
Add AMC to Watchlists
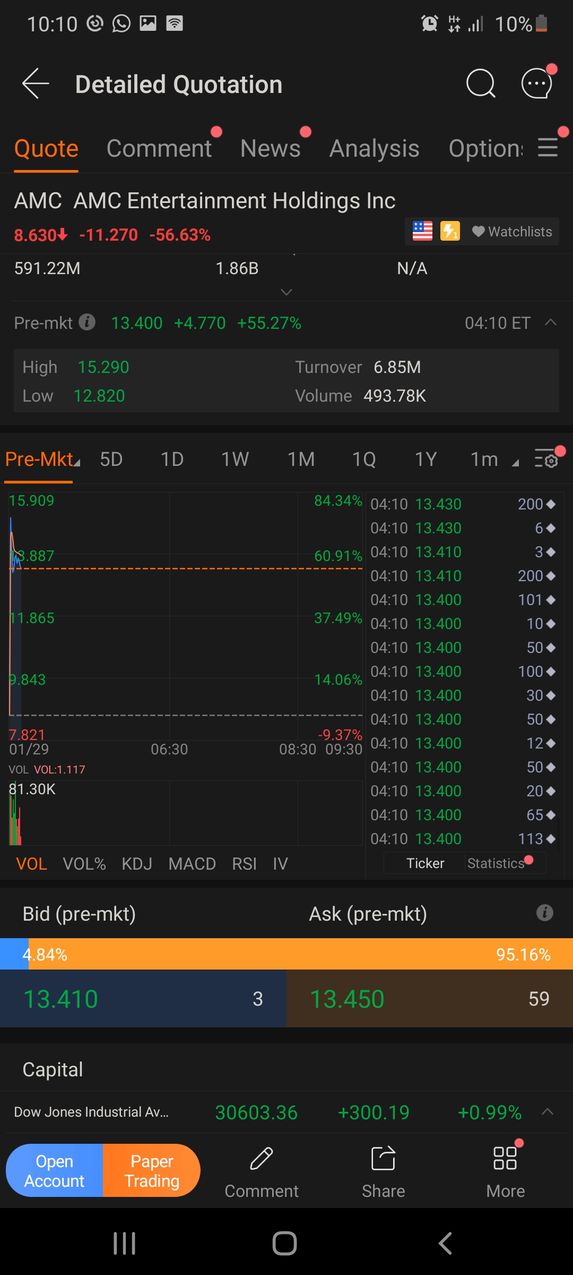(512, 232)
